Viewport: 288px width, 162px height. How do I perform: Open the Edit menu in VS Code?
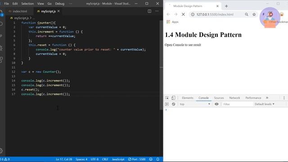pyautogui.click(x=15, y=4)
